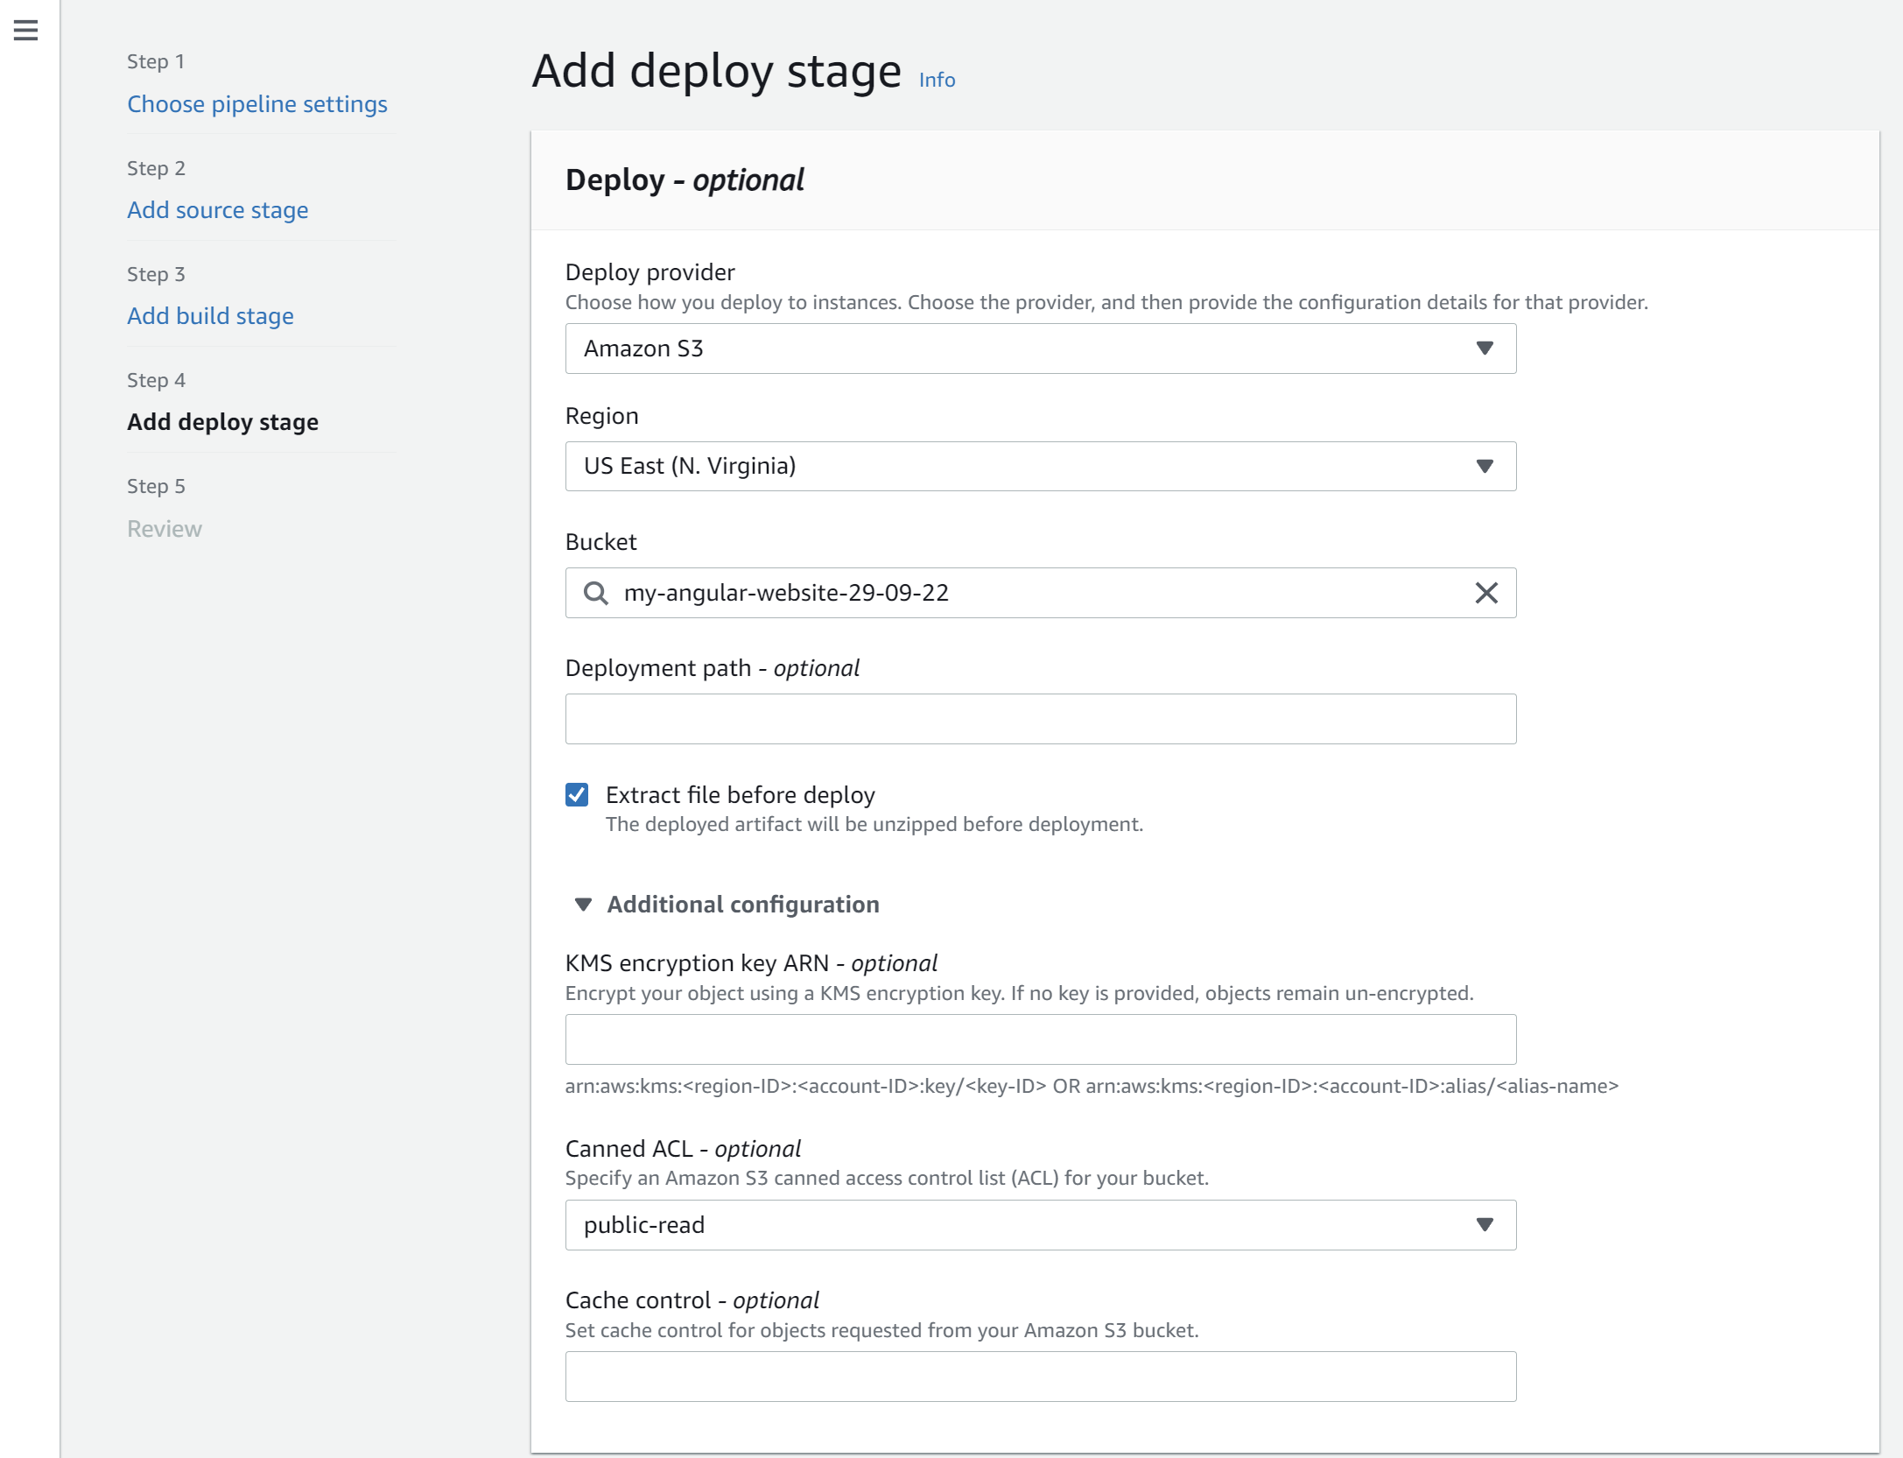Go to Add build stage step

210,316
